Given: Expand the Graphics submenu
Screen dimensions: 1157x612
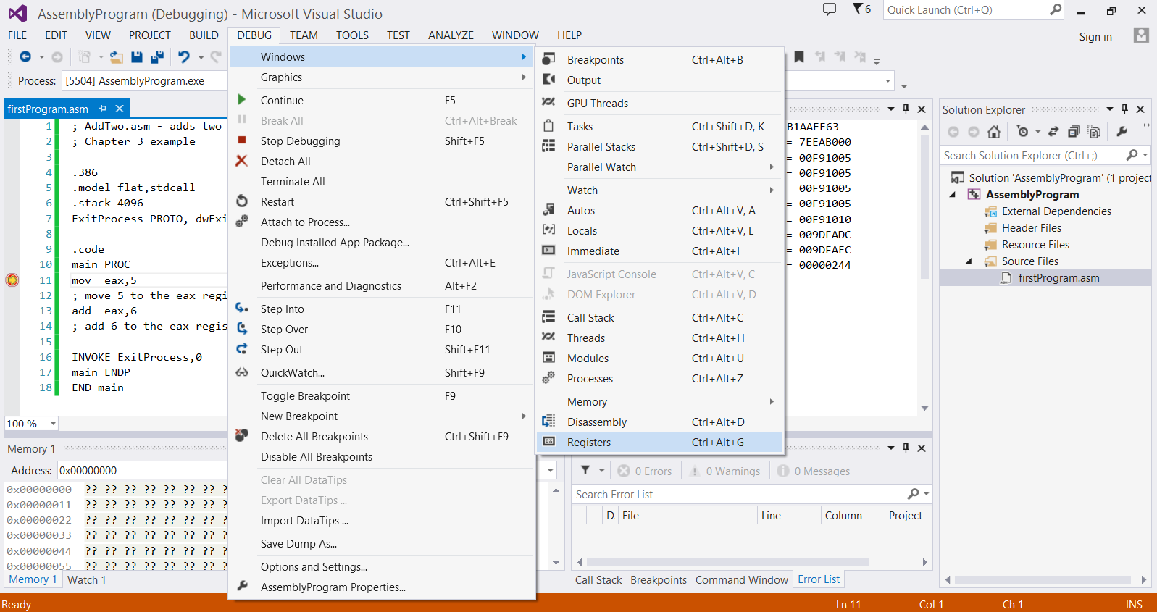Looking at the screenshot, I should point(383,77).
